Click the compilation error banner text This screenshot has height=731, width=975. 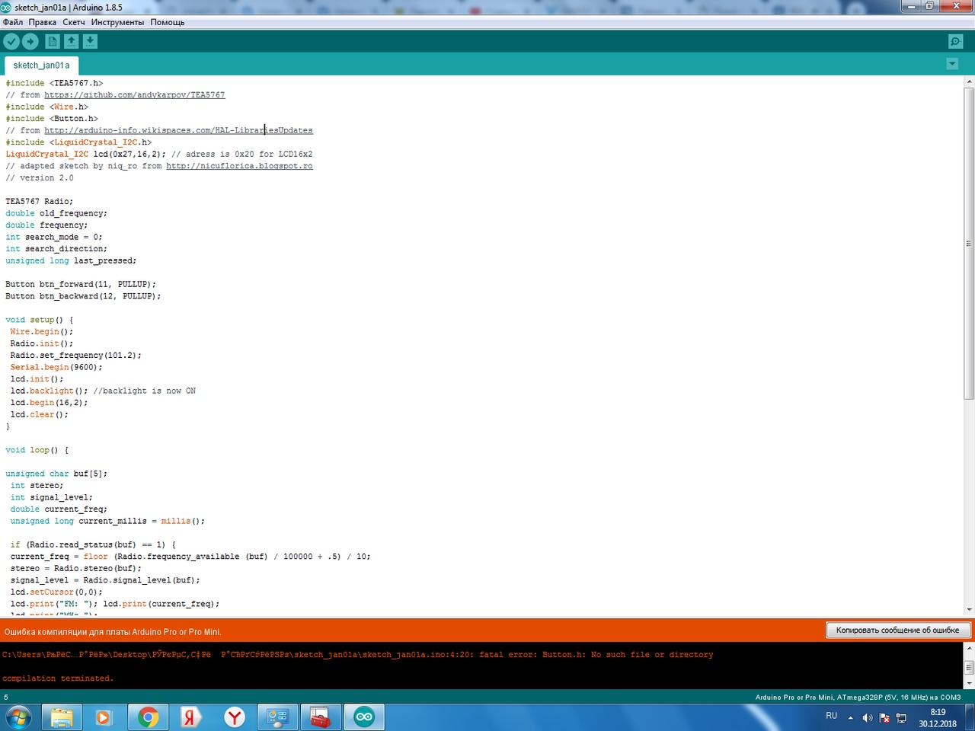pyautogui.click(x=113, y=631)
